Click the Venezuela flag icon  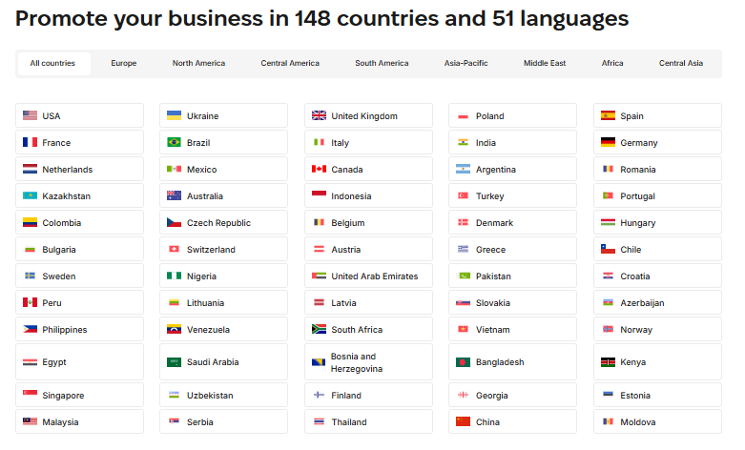point(174,329)
